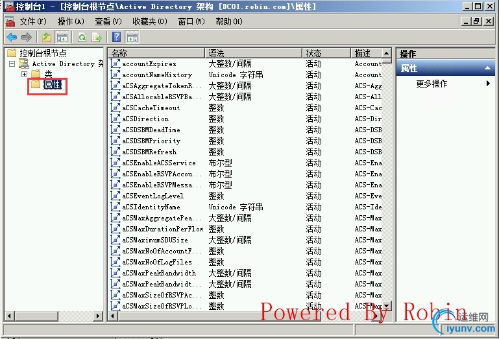
Task: Click the tree pane scrollbar left arrow
Action: [x=10, y=316]
